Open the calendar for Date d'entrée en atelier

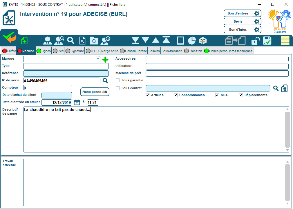77,102
